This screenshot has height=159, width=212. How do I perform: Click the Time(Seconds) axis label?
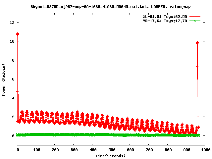[x=110, y=156]
